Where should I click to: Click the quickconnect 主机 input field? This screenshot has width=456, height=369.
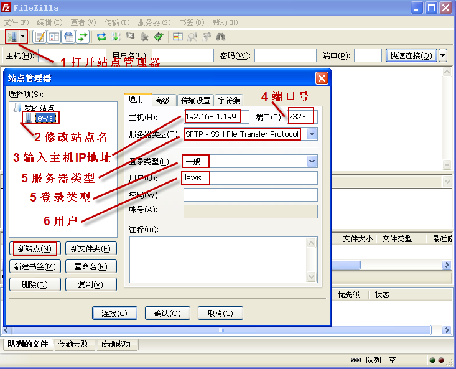point(72,55)
